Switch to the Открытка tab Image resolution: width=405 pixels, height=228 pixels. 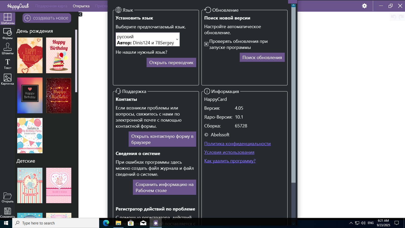click(x=81, y=6)
